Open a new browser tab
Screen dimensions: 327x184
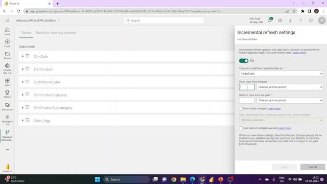(x=58, y=4)
